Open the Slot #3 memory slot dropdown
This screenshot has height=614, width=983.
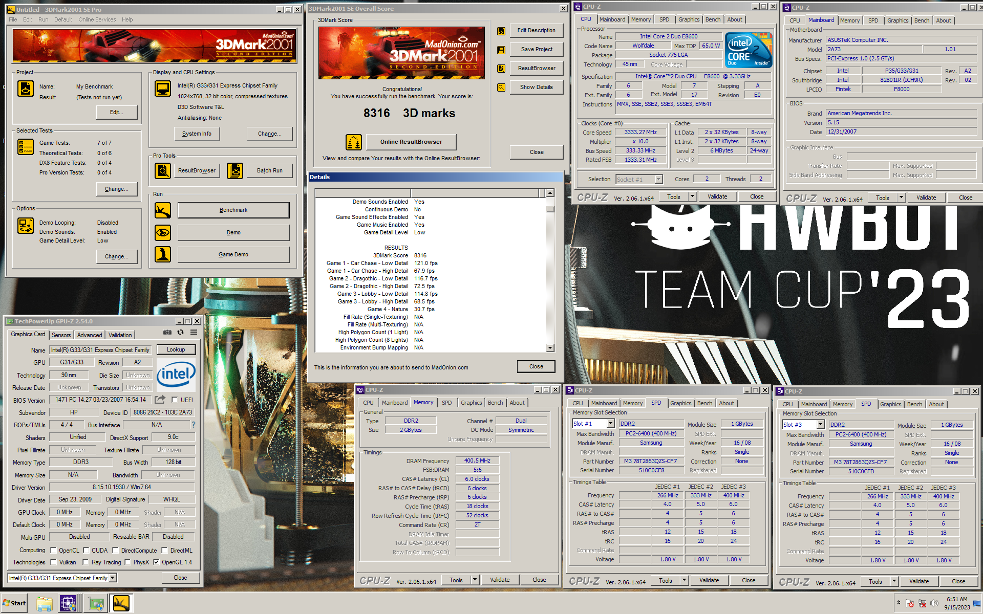(x=820, y=425)
